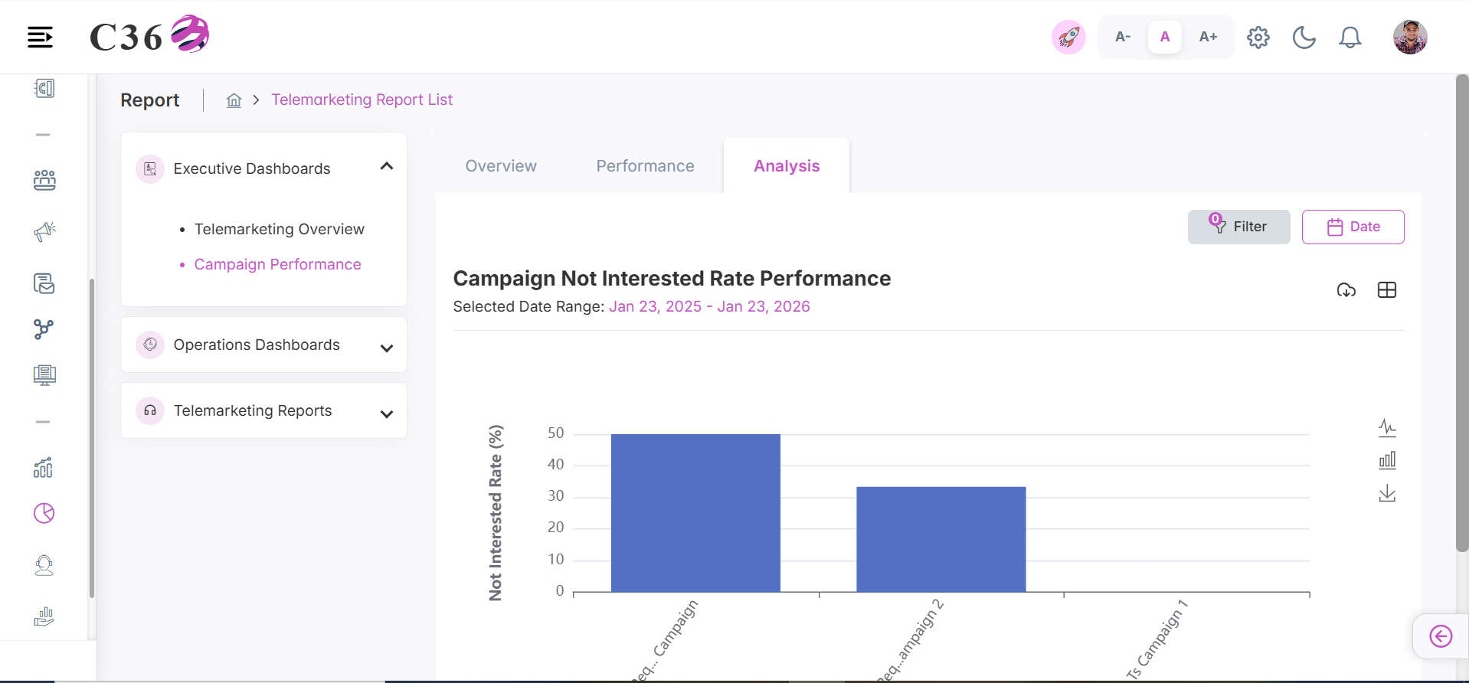Open settings gear icon
The width and height of the screenshot is (1469, 683).
(x=1258, y=37)
